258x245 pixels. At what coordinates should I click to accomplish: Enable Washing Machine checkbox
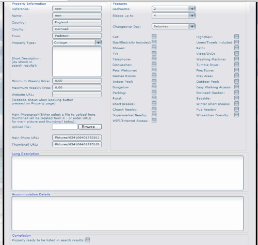[237, 59]
